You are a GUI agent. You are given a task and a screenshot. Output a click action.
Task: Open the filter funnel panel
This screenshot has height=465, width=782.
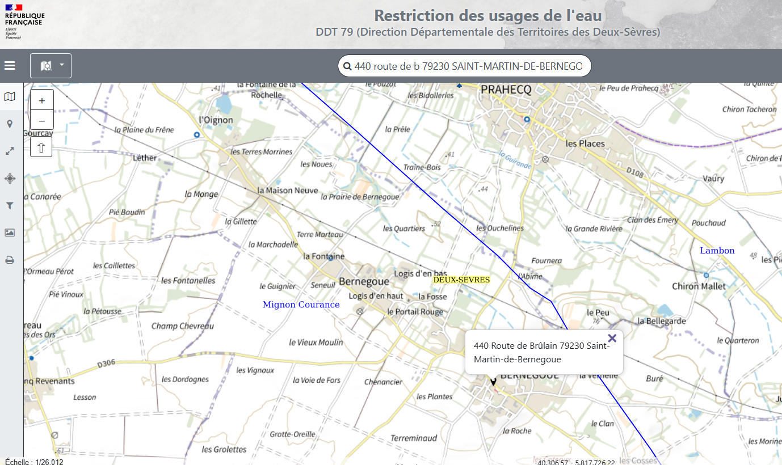point(10,206)
